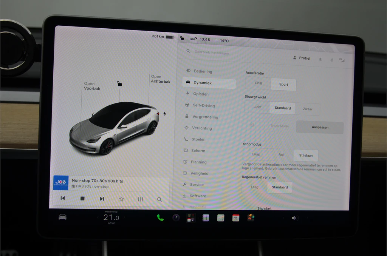387x256 pixels.
Task: Open the calendar app showing 22
Action: pos(236,218)
